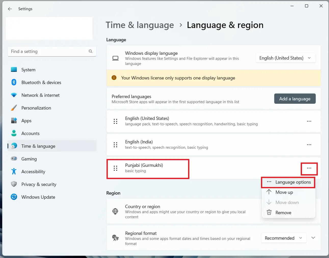Open more options for English (India)

tap(309, 145)
